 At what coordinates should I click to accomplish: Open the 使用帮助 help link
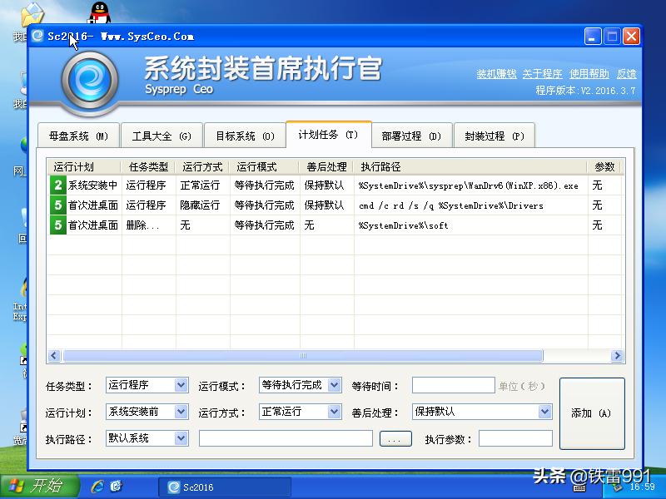tap(589, 73)
